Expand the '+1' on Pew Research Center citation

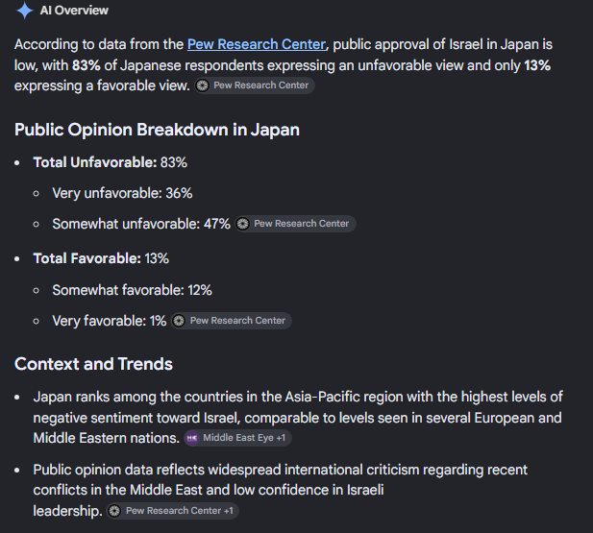click(229, 511)
